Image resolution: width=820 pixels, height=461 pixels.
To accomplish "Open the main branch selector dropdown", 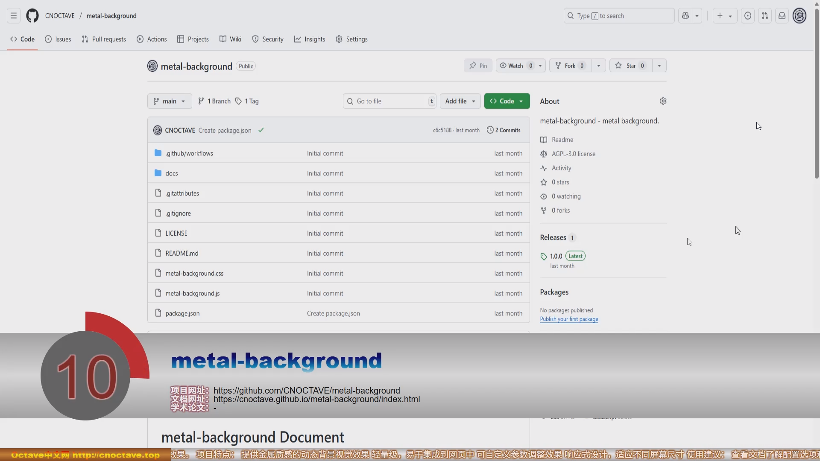I will [170, 101].
